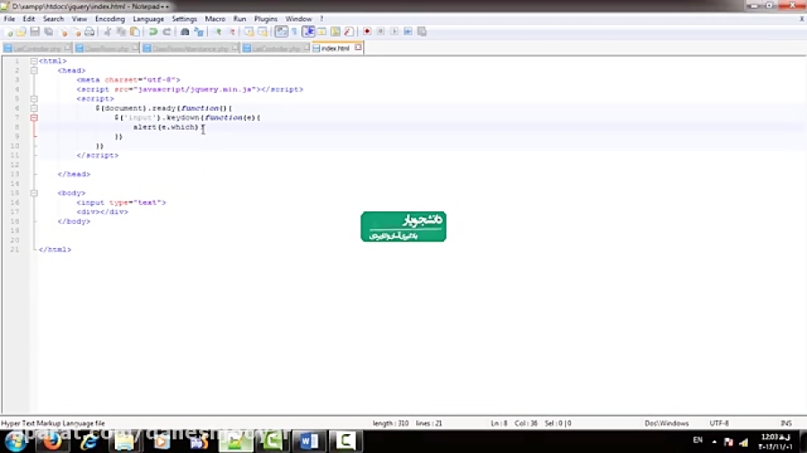This screenshot has width=807, height=453.
Task: Collapse the red keydown fold marker on line 7
Action: coord(34,117)
